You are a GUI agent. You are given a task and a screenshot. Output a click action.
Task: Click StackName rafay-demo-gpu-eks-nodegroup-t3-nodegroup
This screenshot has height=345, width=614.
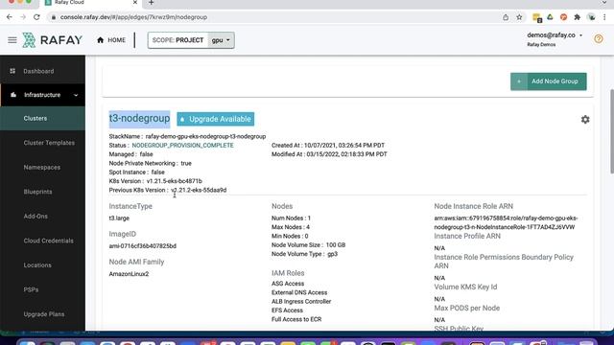[205, 136]
